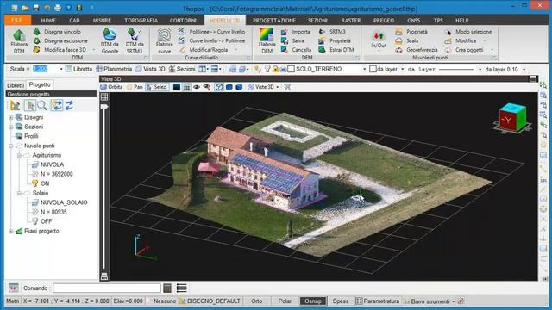
Task: Open the da layer color dropdown
Action: (403, 69)
